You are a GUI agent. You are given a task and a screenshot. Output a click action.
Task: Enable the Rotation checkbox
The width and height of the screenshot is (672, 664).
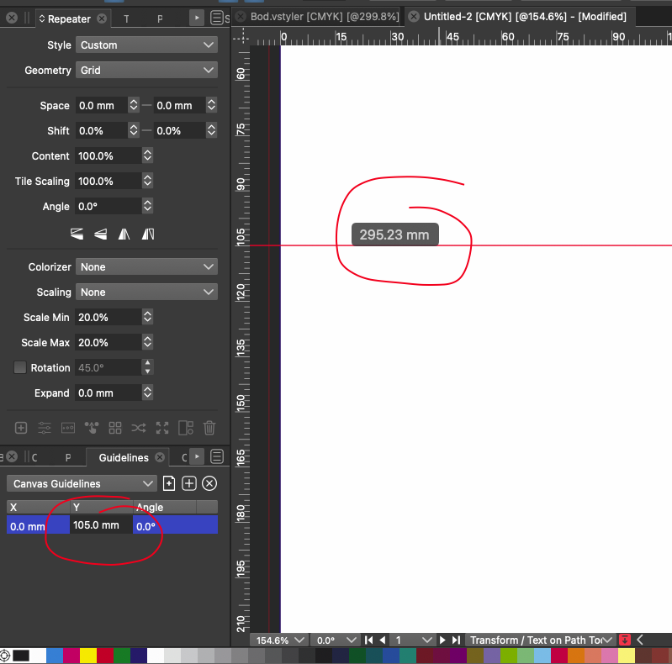[x=20, y=367]
